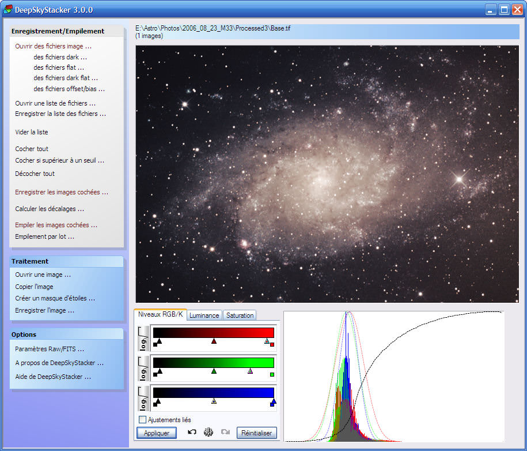Click the redo arrow icon
This screenshot has height=451, width=527.
point(226,432)
